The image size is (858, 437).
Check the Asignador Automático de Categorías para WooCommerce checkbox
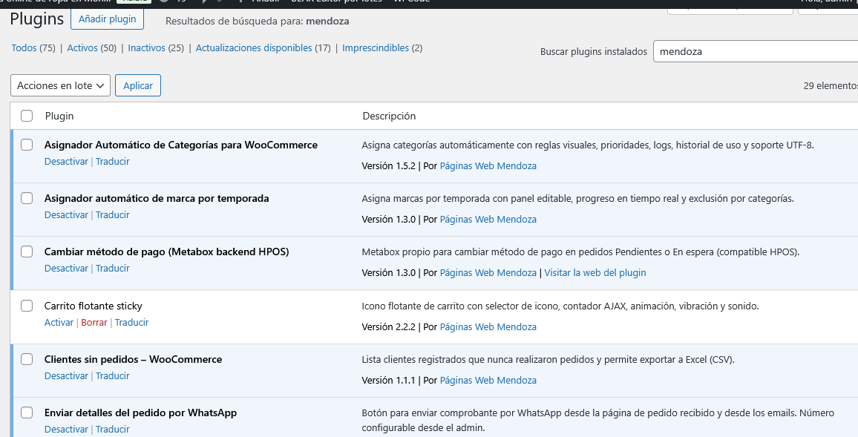(27, 145)
